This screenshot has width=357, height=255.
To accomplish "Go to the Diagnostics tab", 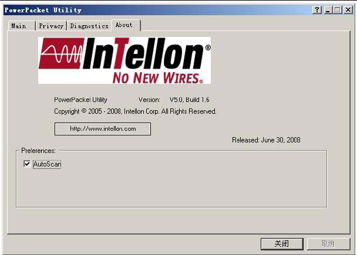I will click(x=89, y=26).
